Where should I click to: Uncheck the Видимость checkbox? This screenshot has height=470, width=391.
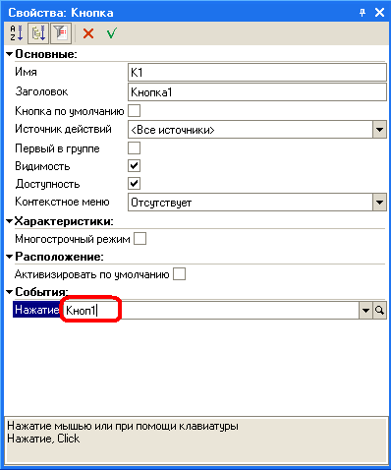pos(134,166)
